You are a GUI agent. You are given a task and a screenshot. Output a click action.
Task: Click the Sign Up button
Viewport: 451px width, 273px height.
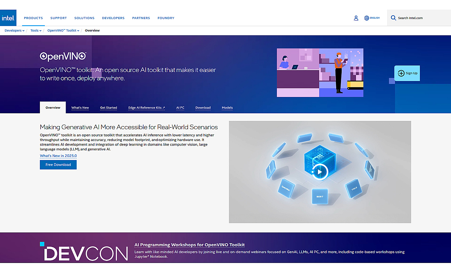(x=407, y=73)
